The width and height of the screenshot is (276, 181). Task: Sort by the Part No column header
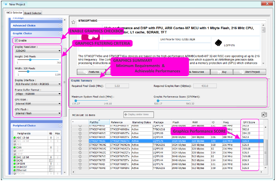[x=99, y=122]
